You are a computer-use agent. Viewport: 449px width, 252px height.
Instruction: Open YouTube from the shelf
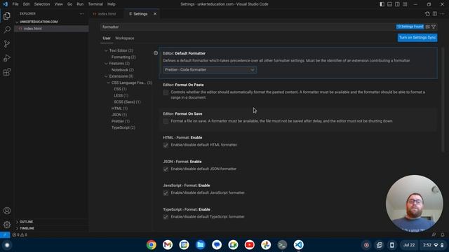[x=250, y=245]
